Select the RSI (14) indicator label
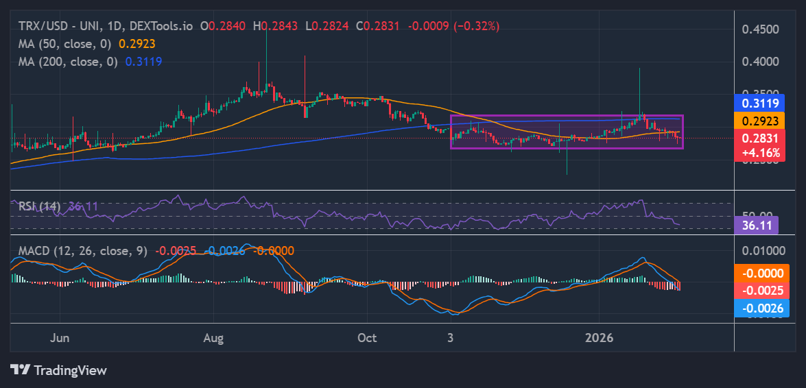Screen dimensions: 806x388 tap(39, 206)
